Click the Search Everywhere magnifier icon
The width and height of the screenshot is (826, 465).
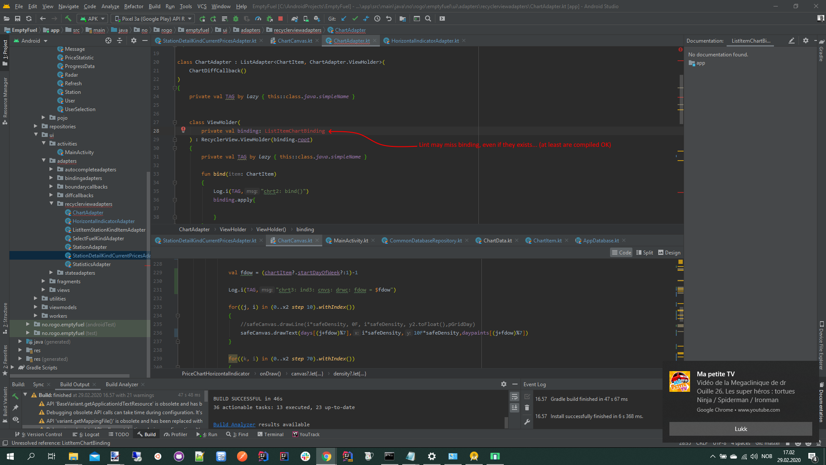coord(428,19)
